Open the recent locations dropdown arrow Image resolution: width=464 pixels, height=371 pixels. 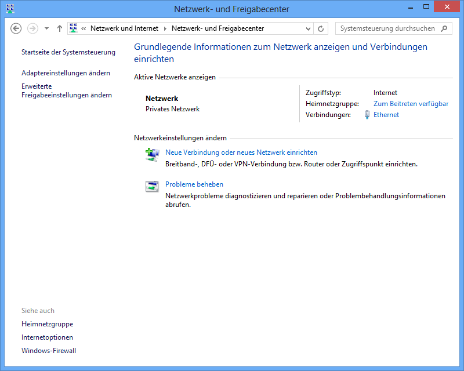[x=46, y=28]
